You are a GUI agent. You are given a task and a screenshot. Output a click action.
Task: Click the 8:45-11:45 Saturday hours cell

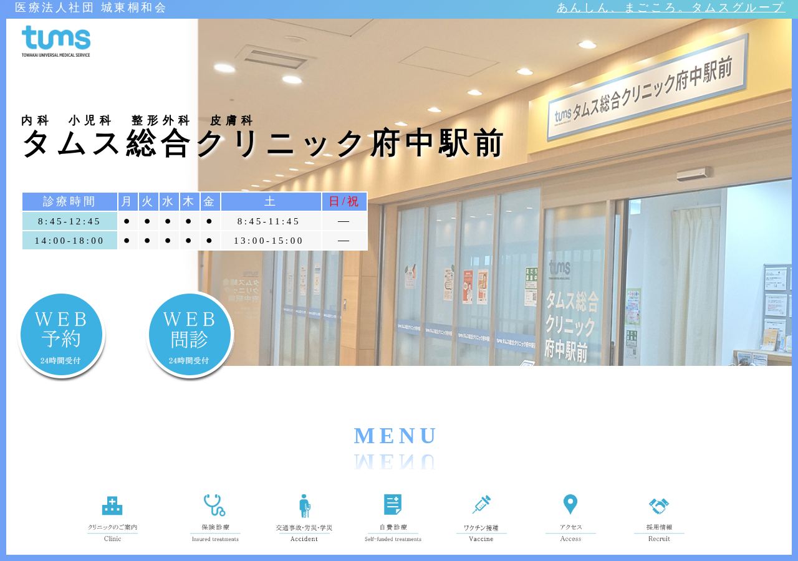(x=271, y=221)
